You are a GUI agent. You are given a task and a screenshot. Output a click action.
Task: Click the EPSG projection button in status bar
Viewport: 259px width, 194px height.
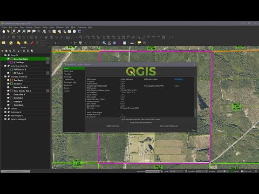(x=246, y=171)
